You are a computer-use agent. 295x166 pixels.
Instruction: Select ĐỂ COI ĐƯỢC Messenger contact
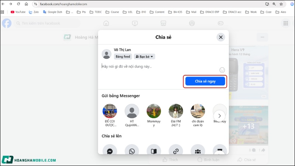110,115
